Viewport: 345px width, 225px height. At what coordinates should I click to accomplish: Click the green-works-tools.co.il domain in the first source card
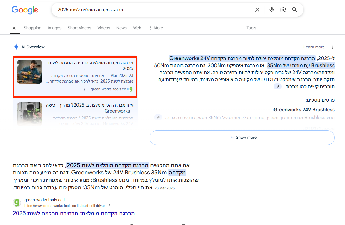(110, 89)
